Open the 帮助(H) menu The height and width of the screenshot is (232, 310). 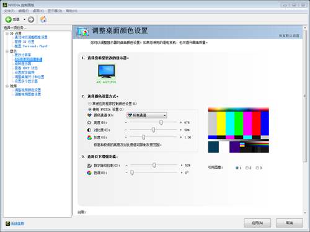pyautogui.click(x=71, y=11)
